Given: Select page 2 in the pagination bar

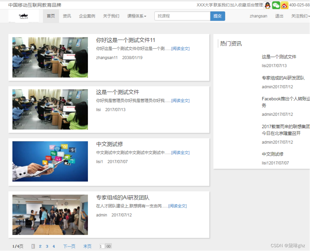Looking at the screenshot, I should 40,246.
